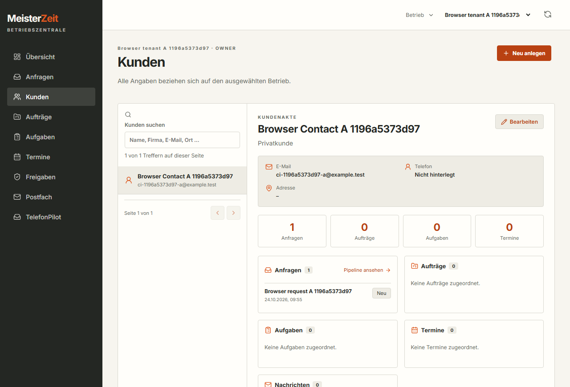Click the Neu status badge
570x387 pixels.
tap(382, 293)
